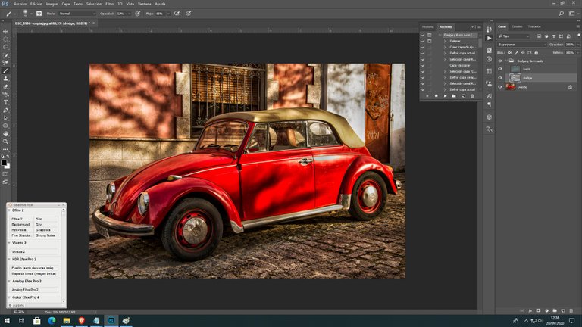This screenshot has height=327, width=582.
Task: Collapse the Dfine 2 section in Selective Tool
Action: [x=9, y=210]
